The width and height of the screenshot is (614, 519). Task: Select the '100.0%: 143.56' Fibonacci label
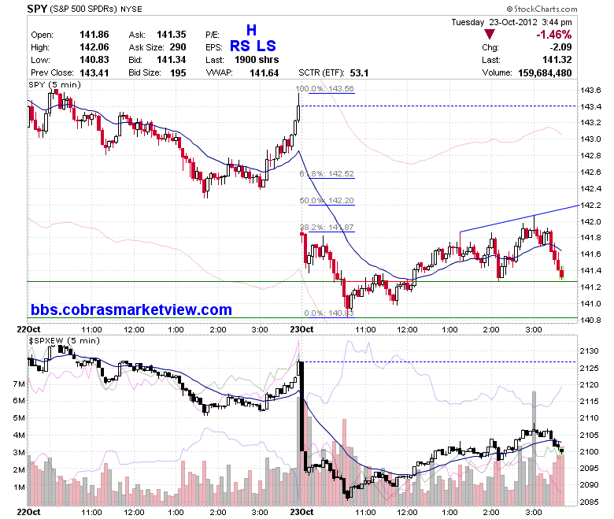[x=324, y=88]
